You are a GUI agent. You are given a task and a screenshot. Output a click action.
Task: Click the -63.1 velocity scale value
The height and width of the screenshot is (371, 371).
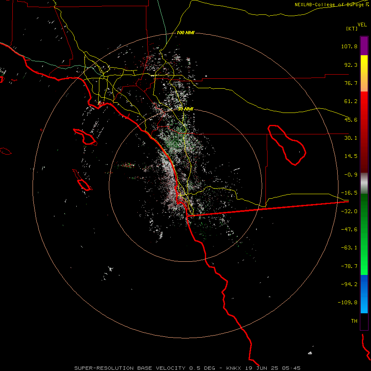click(x=349, y=248)
